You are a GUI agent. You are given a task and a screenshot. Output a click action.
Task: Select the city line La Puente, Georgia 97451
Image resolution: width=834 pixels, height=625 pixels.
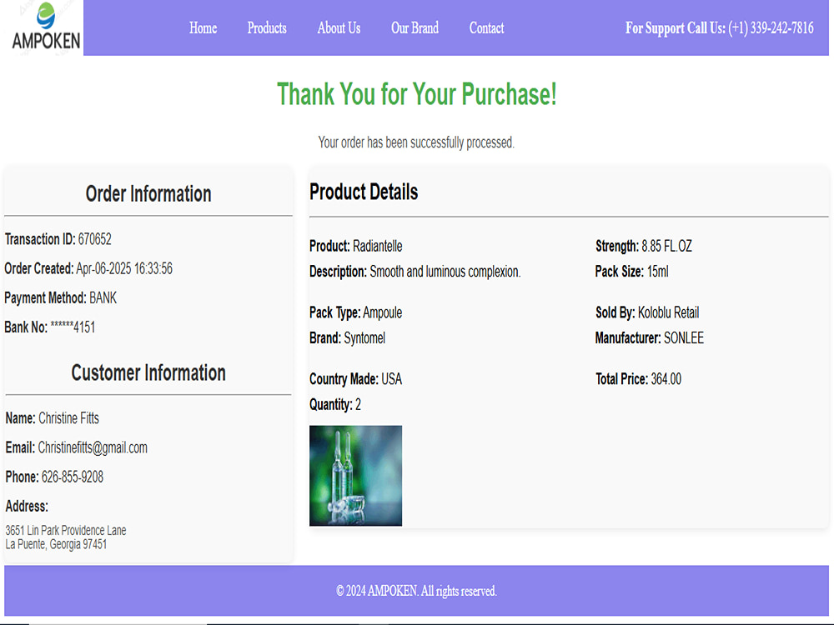(56, 544)
